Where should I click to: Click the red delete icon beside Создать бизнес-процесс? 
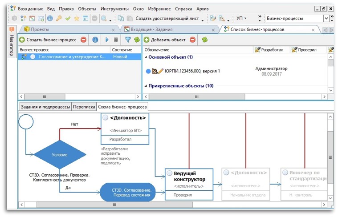click(x=83, y=40)
